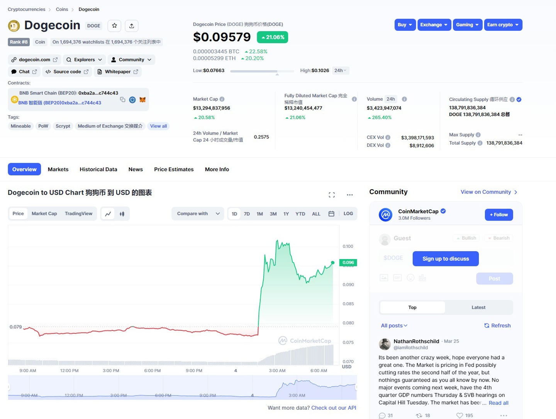
Task: Copy the BNB Smart Chain contract address
Action: 122,99
